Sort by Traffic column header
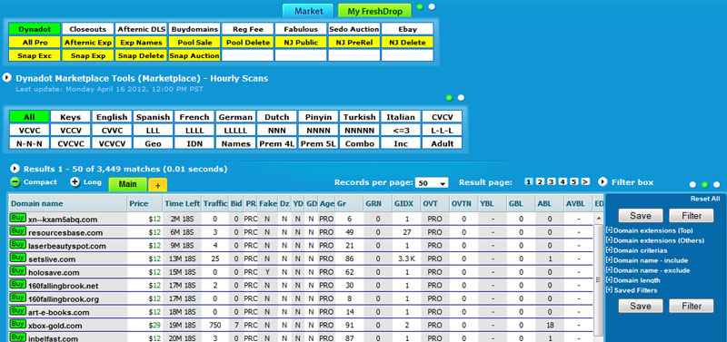The width and height of the screenshot is (727, 342). click(215, 203)
